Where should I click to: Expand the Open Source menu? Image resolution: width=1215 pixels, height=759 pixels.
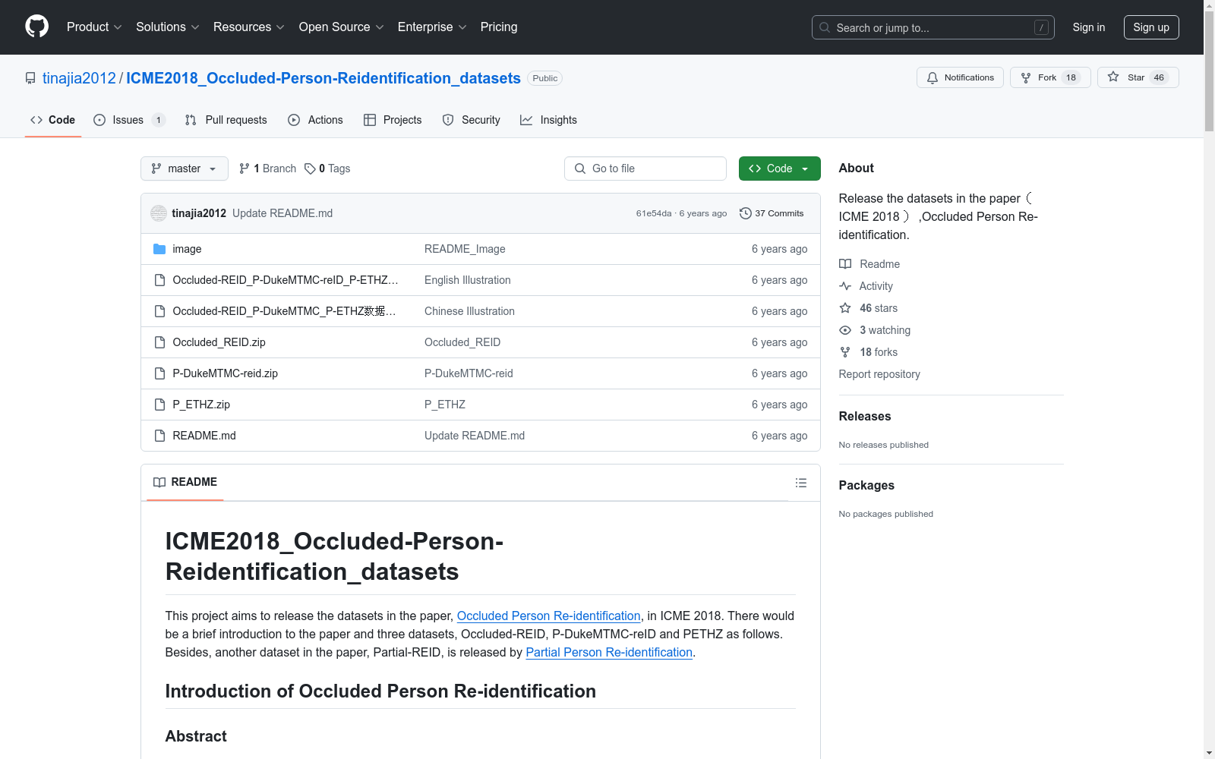(x=342, y=27)
